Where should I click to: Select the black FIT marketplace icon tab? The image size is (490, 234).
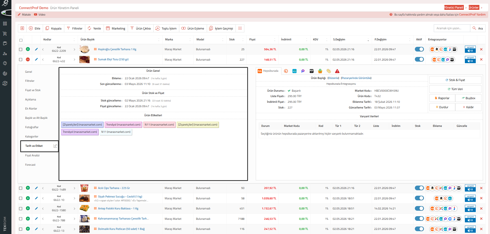[x=312, y=71]
